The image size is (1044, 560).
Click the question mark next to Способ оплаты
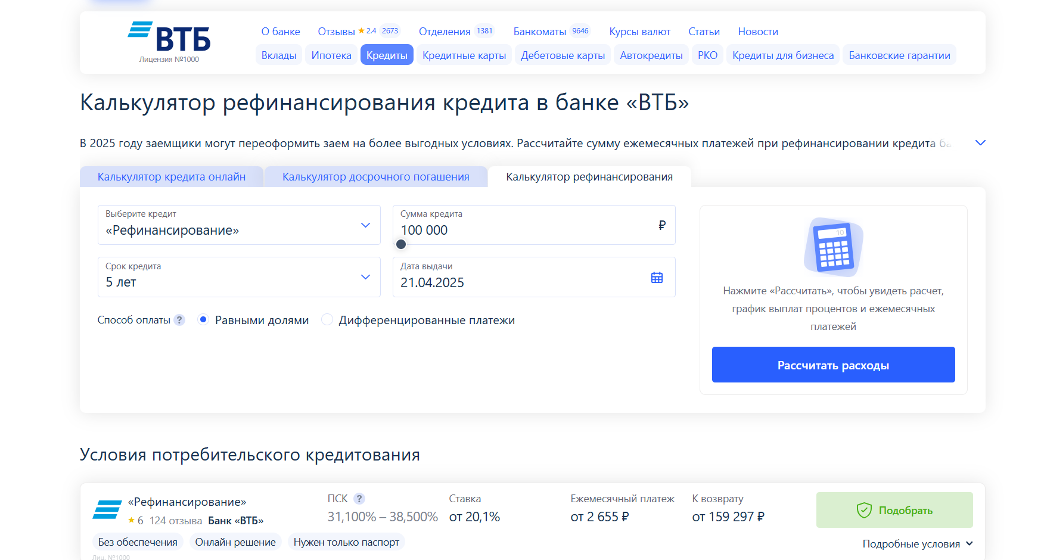(179, 320)
